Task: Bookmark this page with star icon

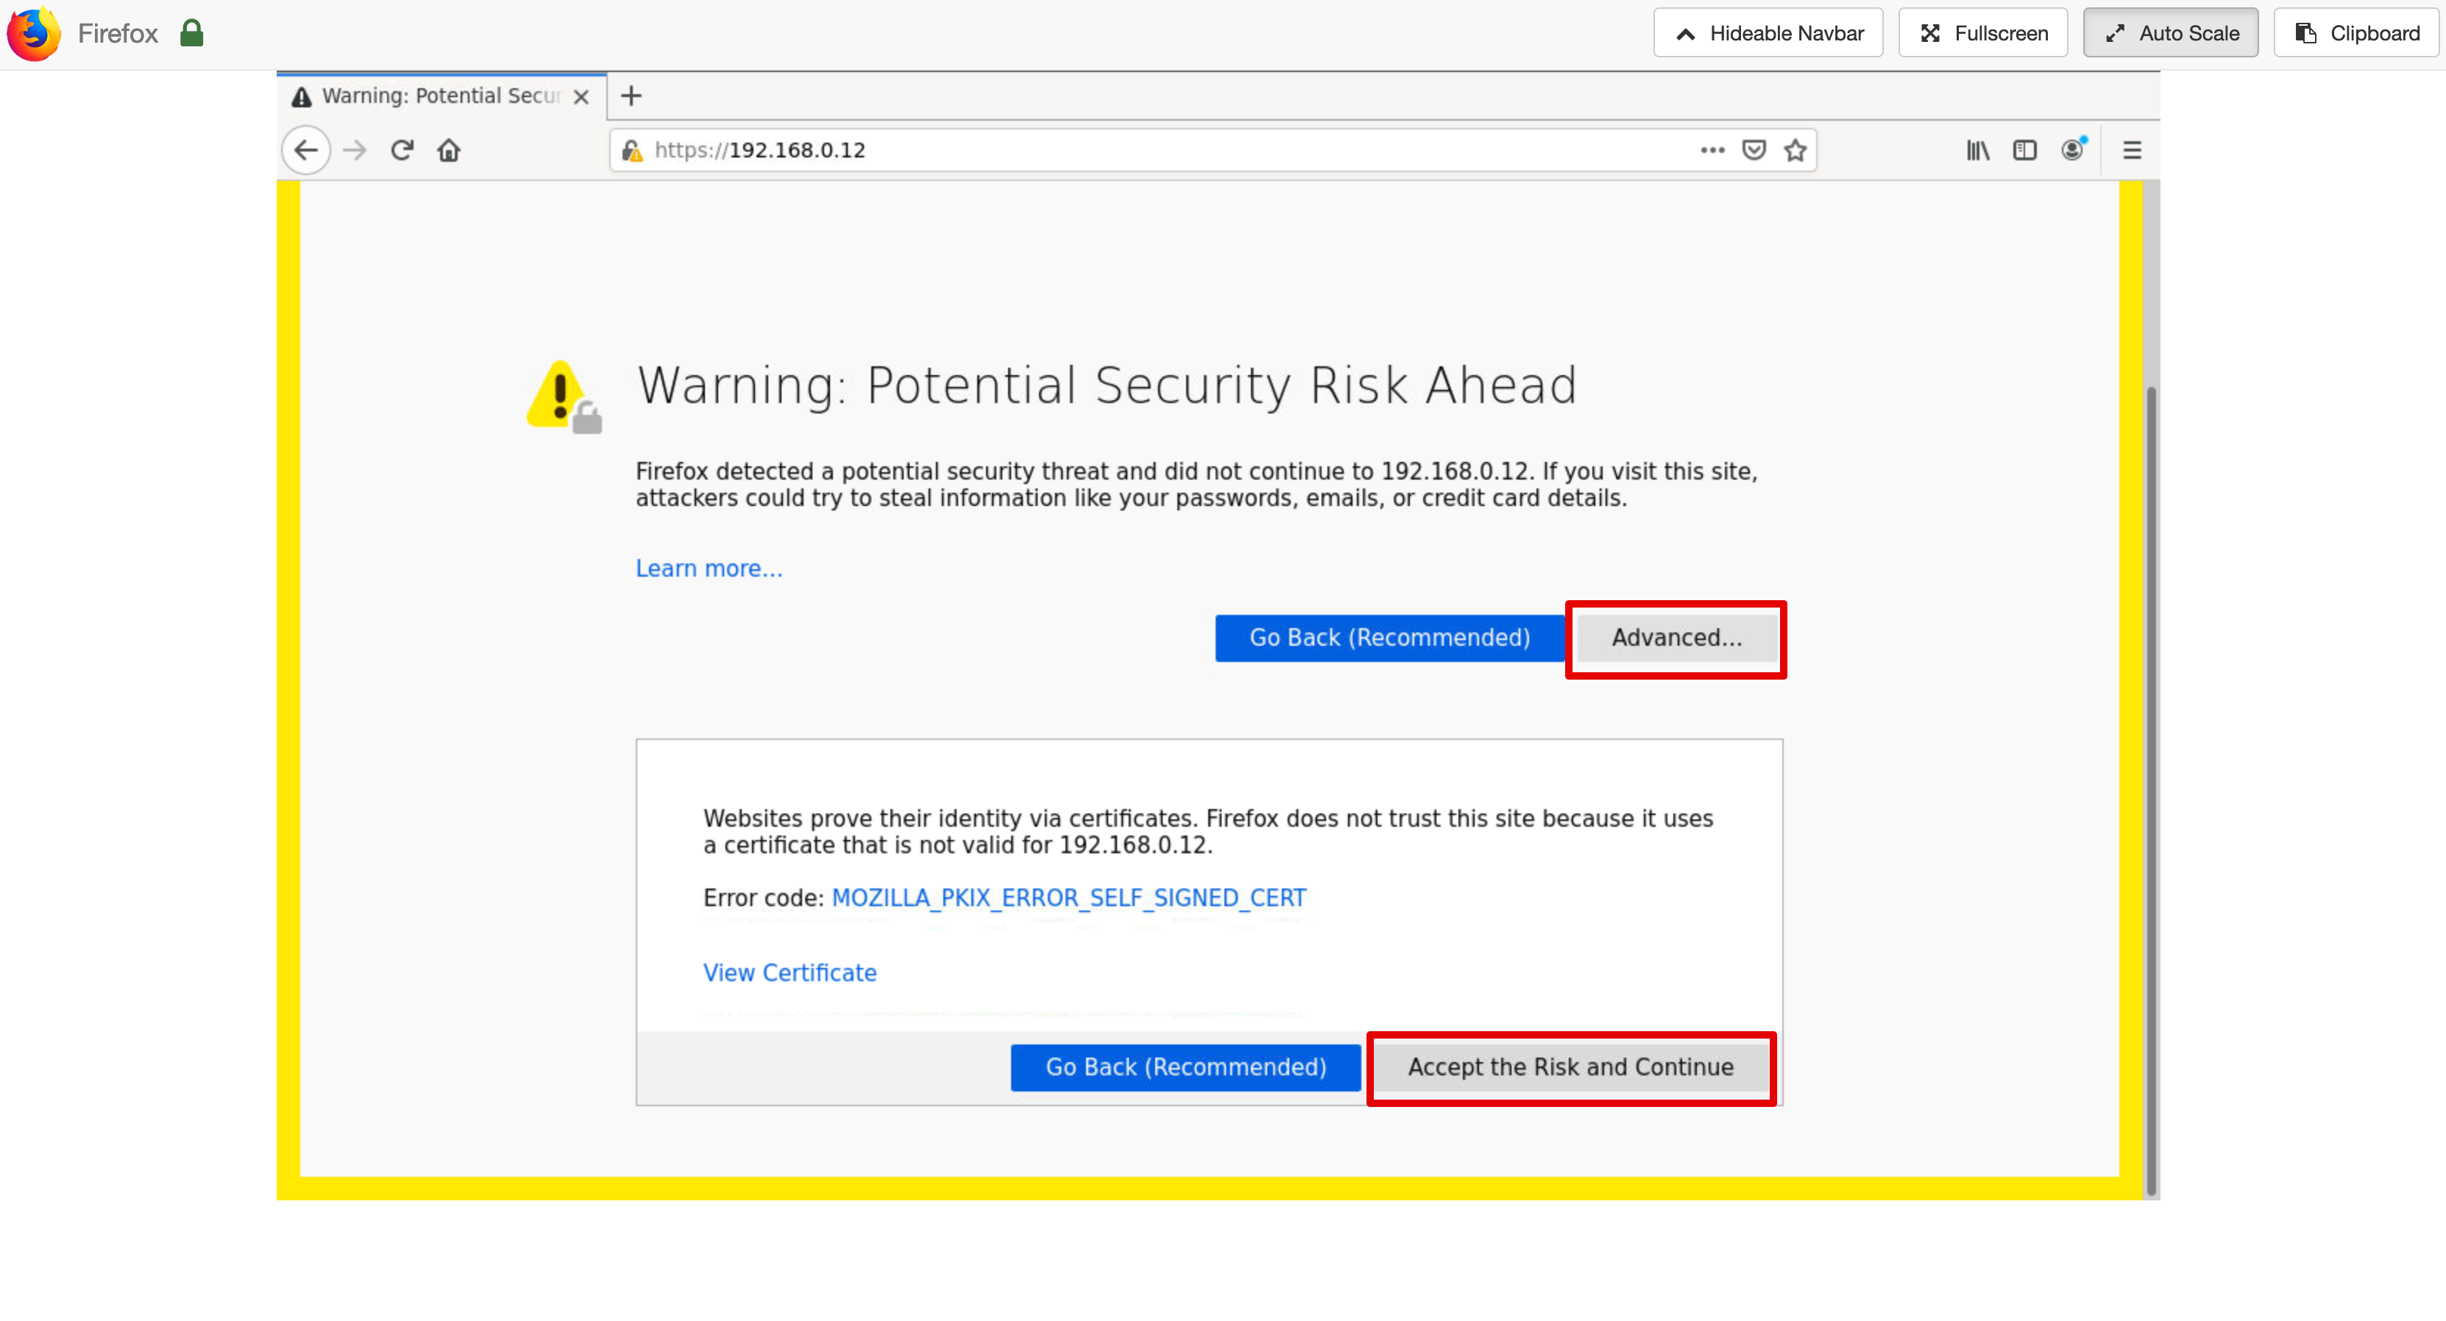Action: point(1795,150)
